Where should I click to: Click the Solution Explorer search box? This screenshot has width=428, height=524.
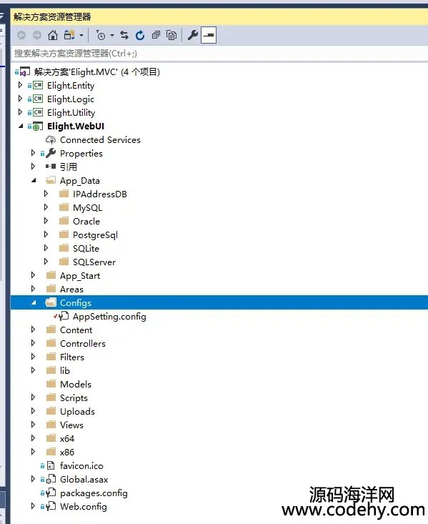(x=219, y=54)
